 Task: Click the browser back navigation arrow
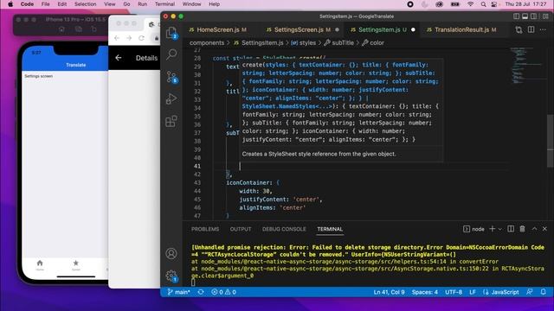point(117,38)
